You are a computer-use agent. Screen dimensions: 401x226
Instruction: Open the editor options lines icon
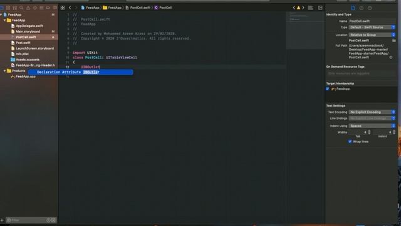pyautogui.click(x=311, y=8)
